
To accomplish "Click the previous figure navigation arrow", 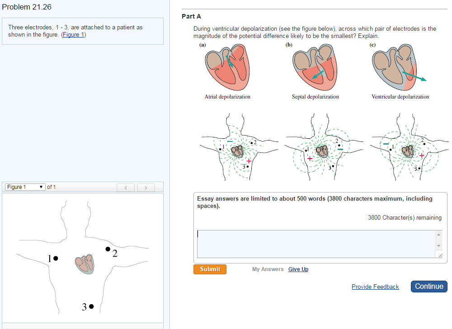I will [x=125, y=188].
